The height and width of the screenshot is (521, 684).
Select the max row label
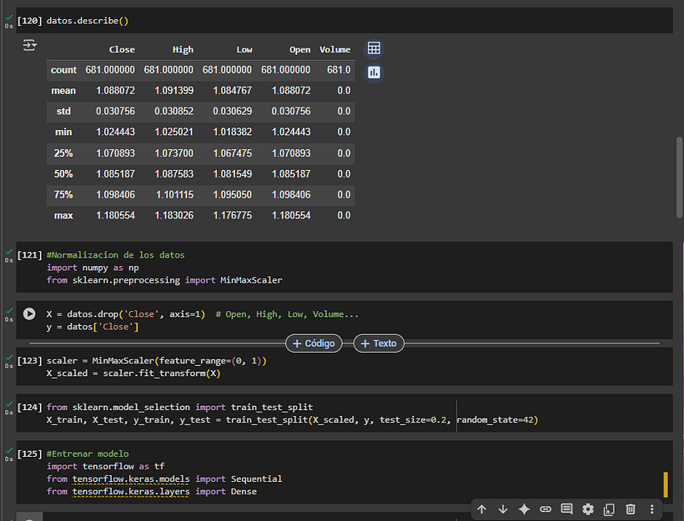click(x=63, y=216)
